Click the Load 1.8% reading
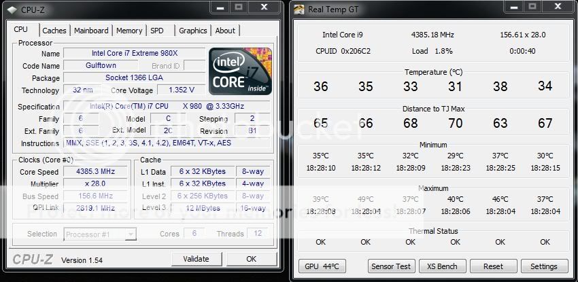Viewport: 578px width, 282px height. pos(432,51)
